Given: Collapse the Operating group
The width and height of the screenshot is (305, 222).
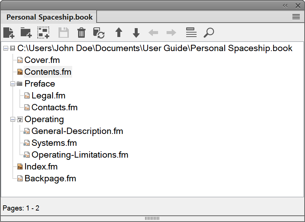Looking at the screenshot, I should 12,119.
